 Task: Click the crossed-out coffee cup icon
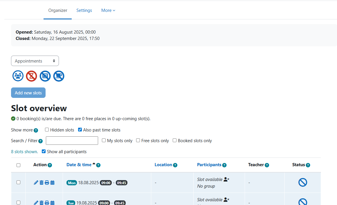click(x=59, y=76)
